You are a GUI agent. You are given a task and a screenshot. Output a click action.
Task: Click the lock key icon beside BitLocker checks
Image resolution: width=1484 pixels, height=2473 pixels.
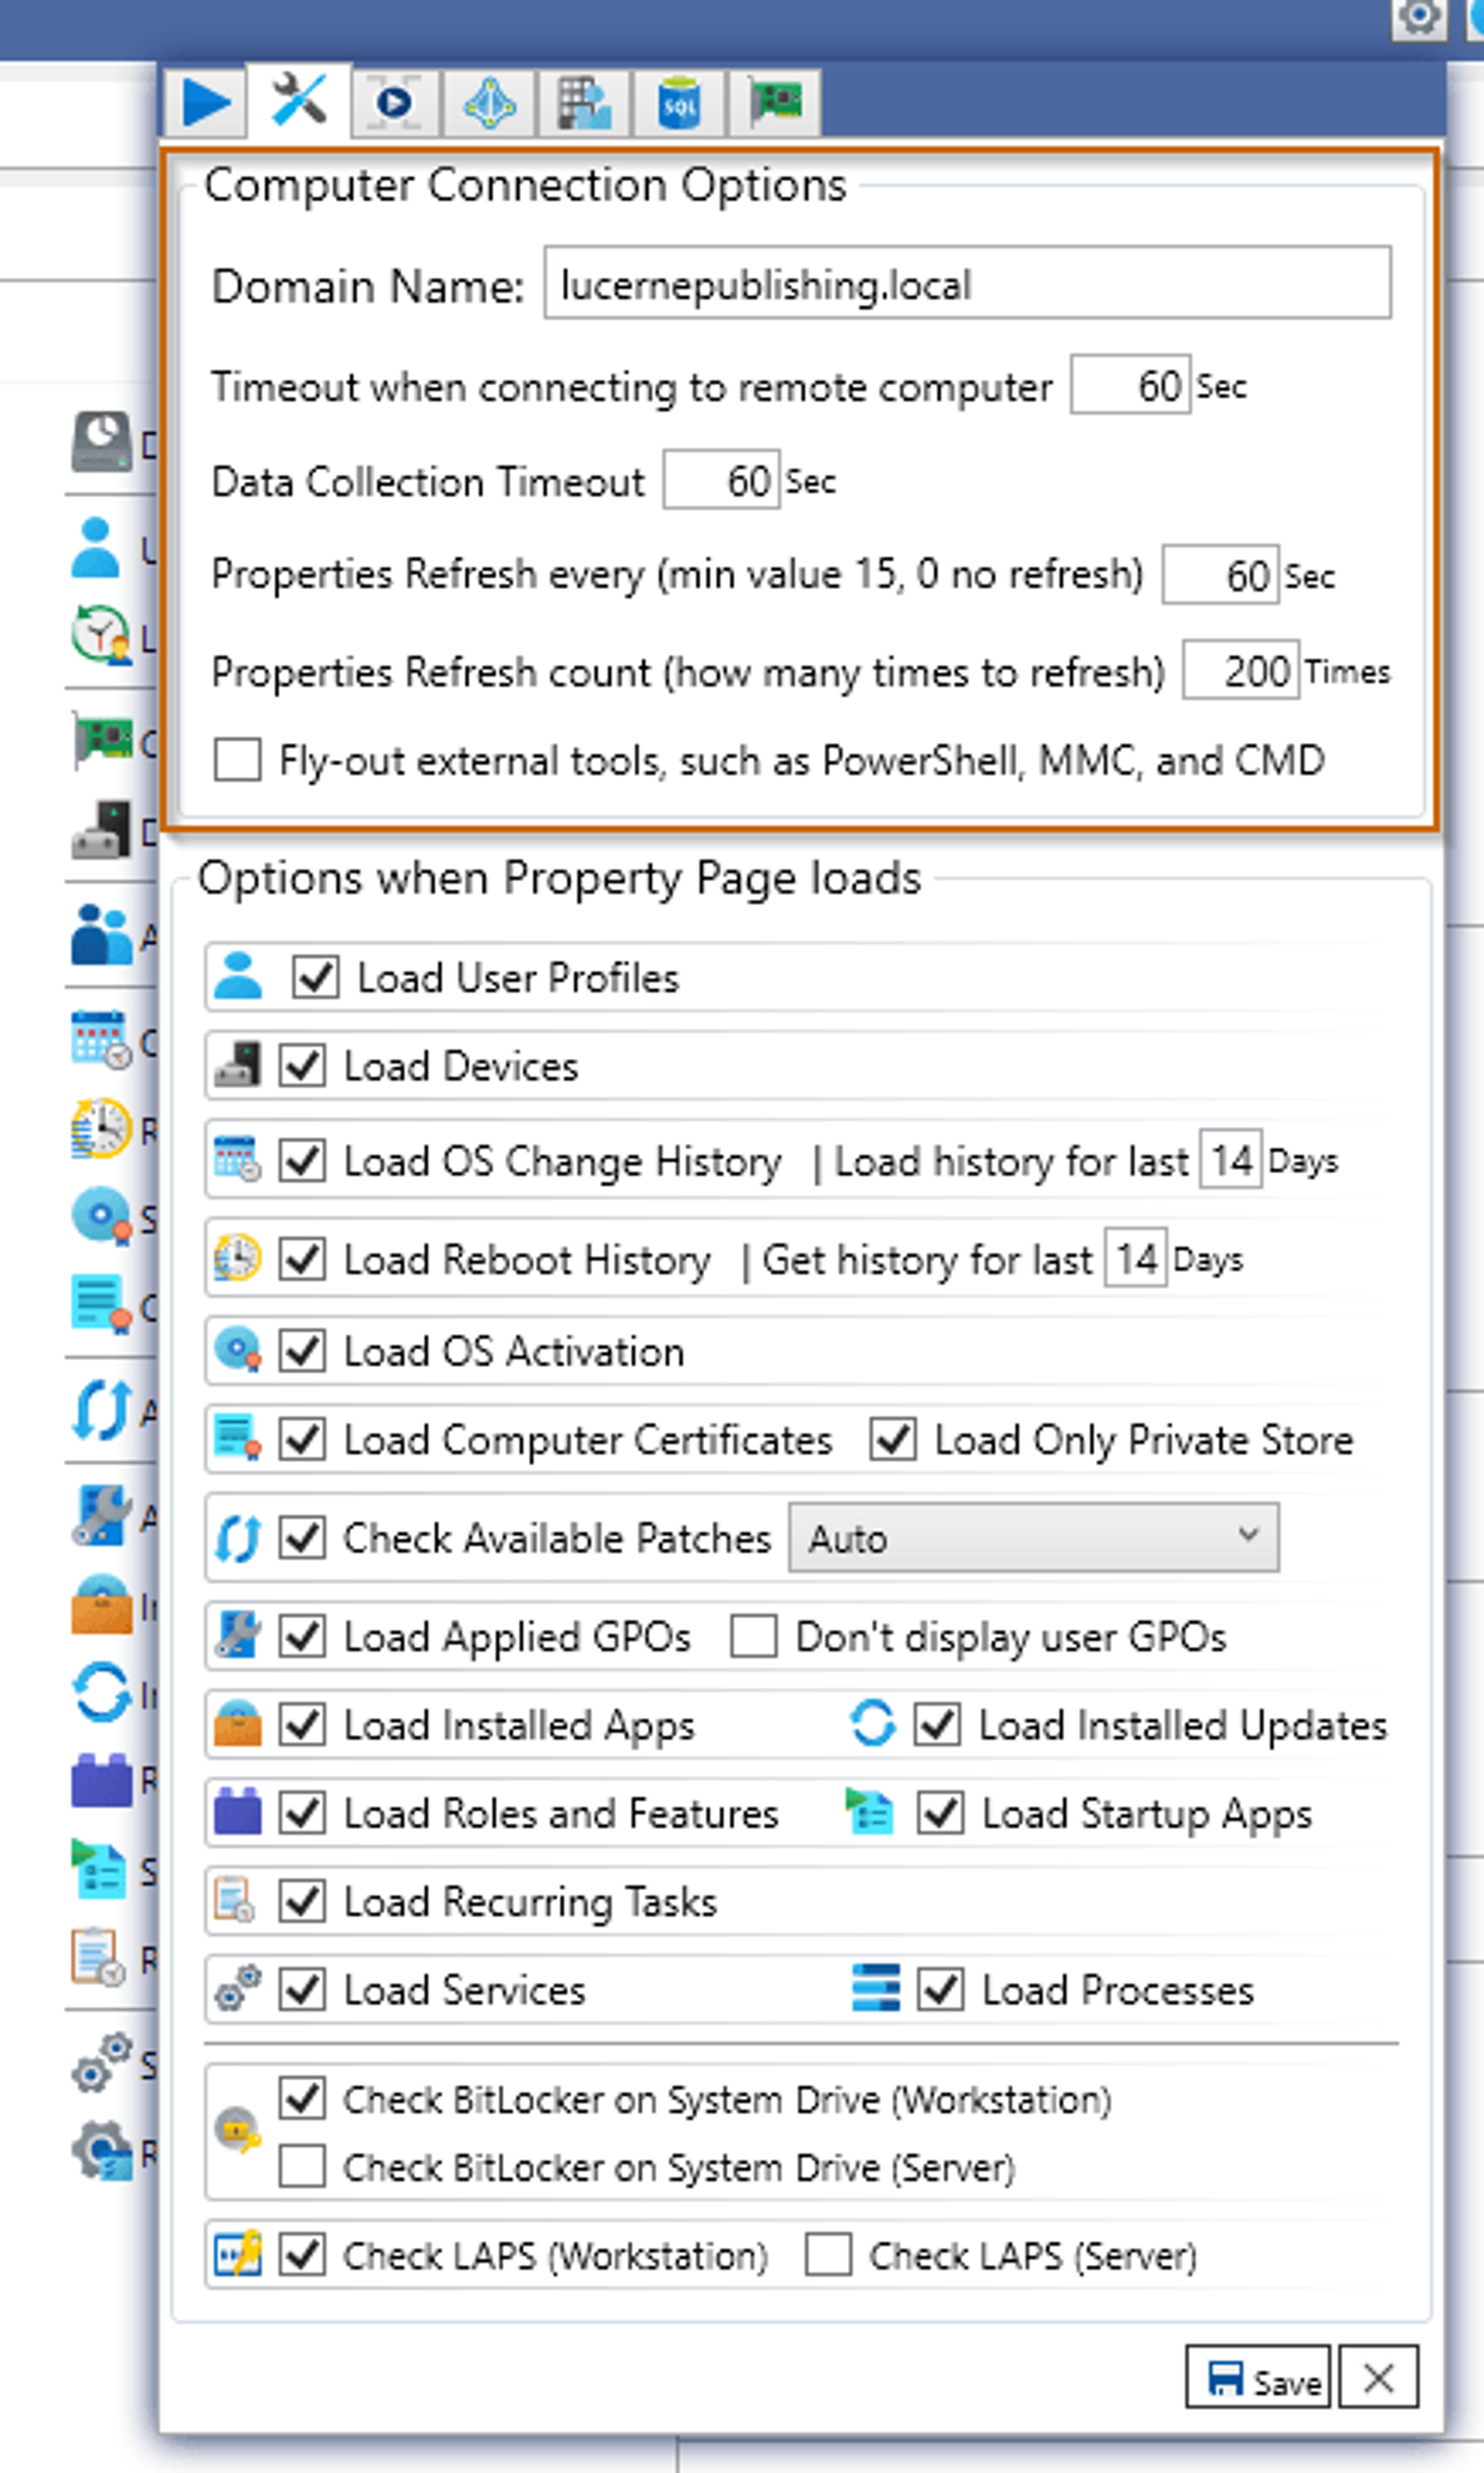[x=239, y=2131]
